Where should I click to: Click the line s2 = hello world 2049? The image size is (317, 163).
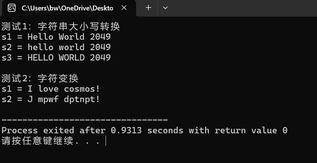(x=56, y=47)
